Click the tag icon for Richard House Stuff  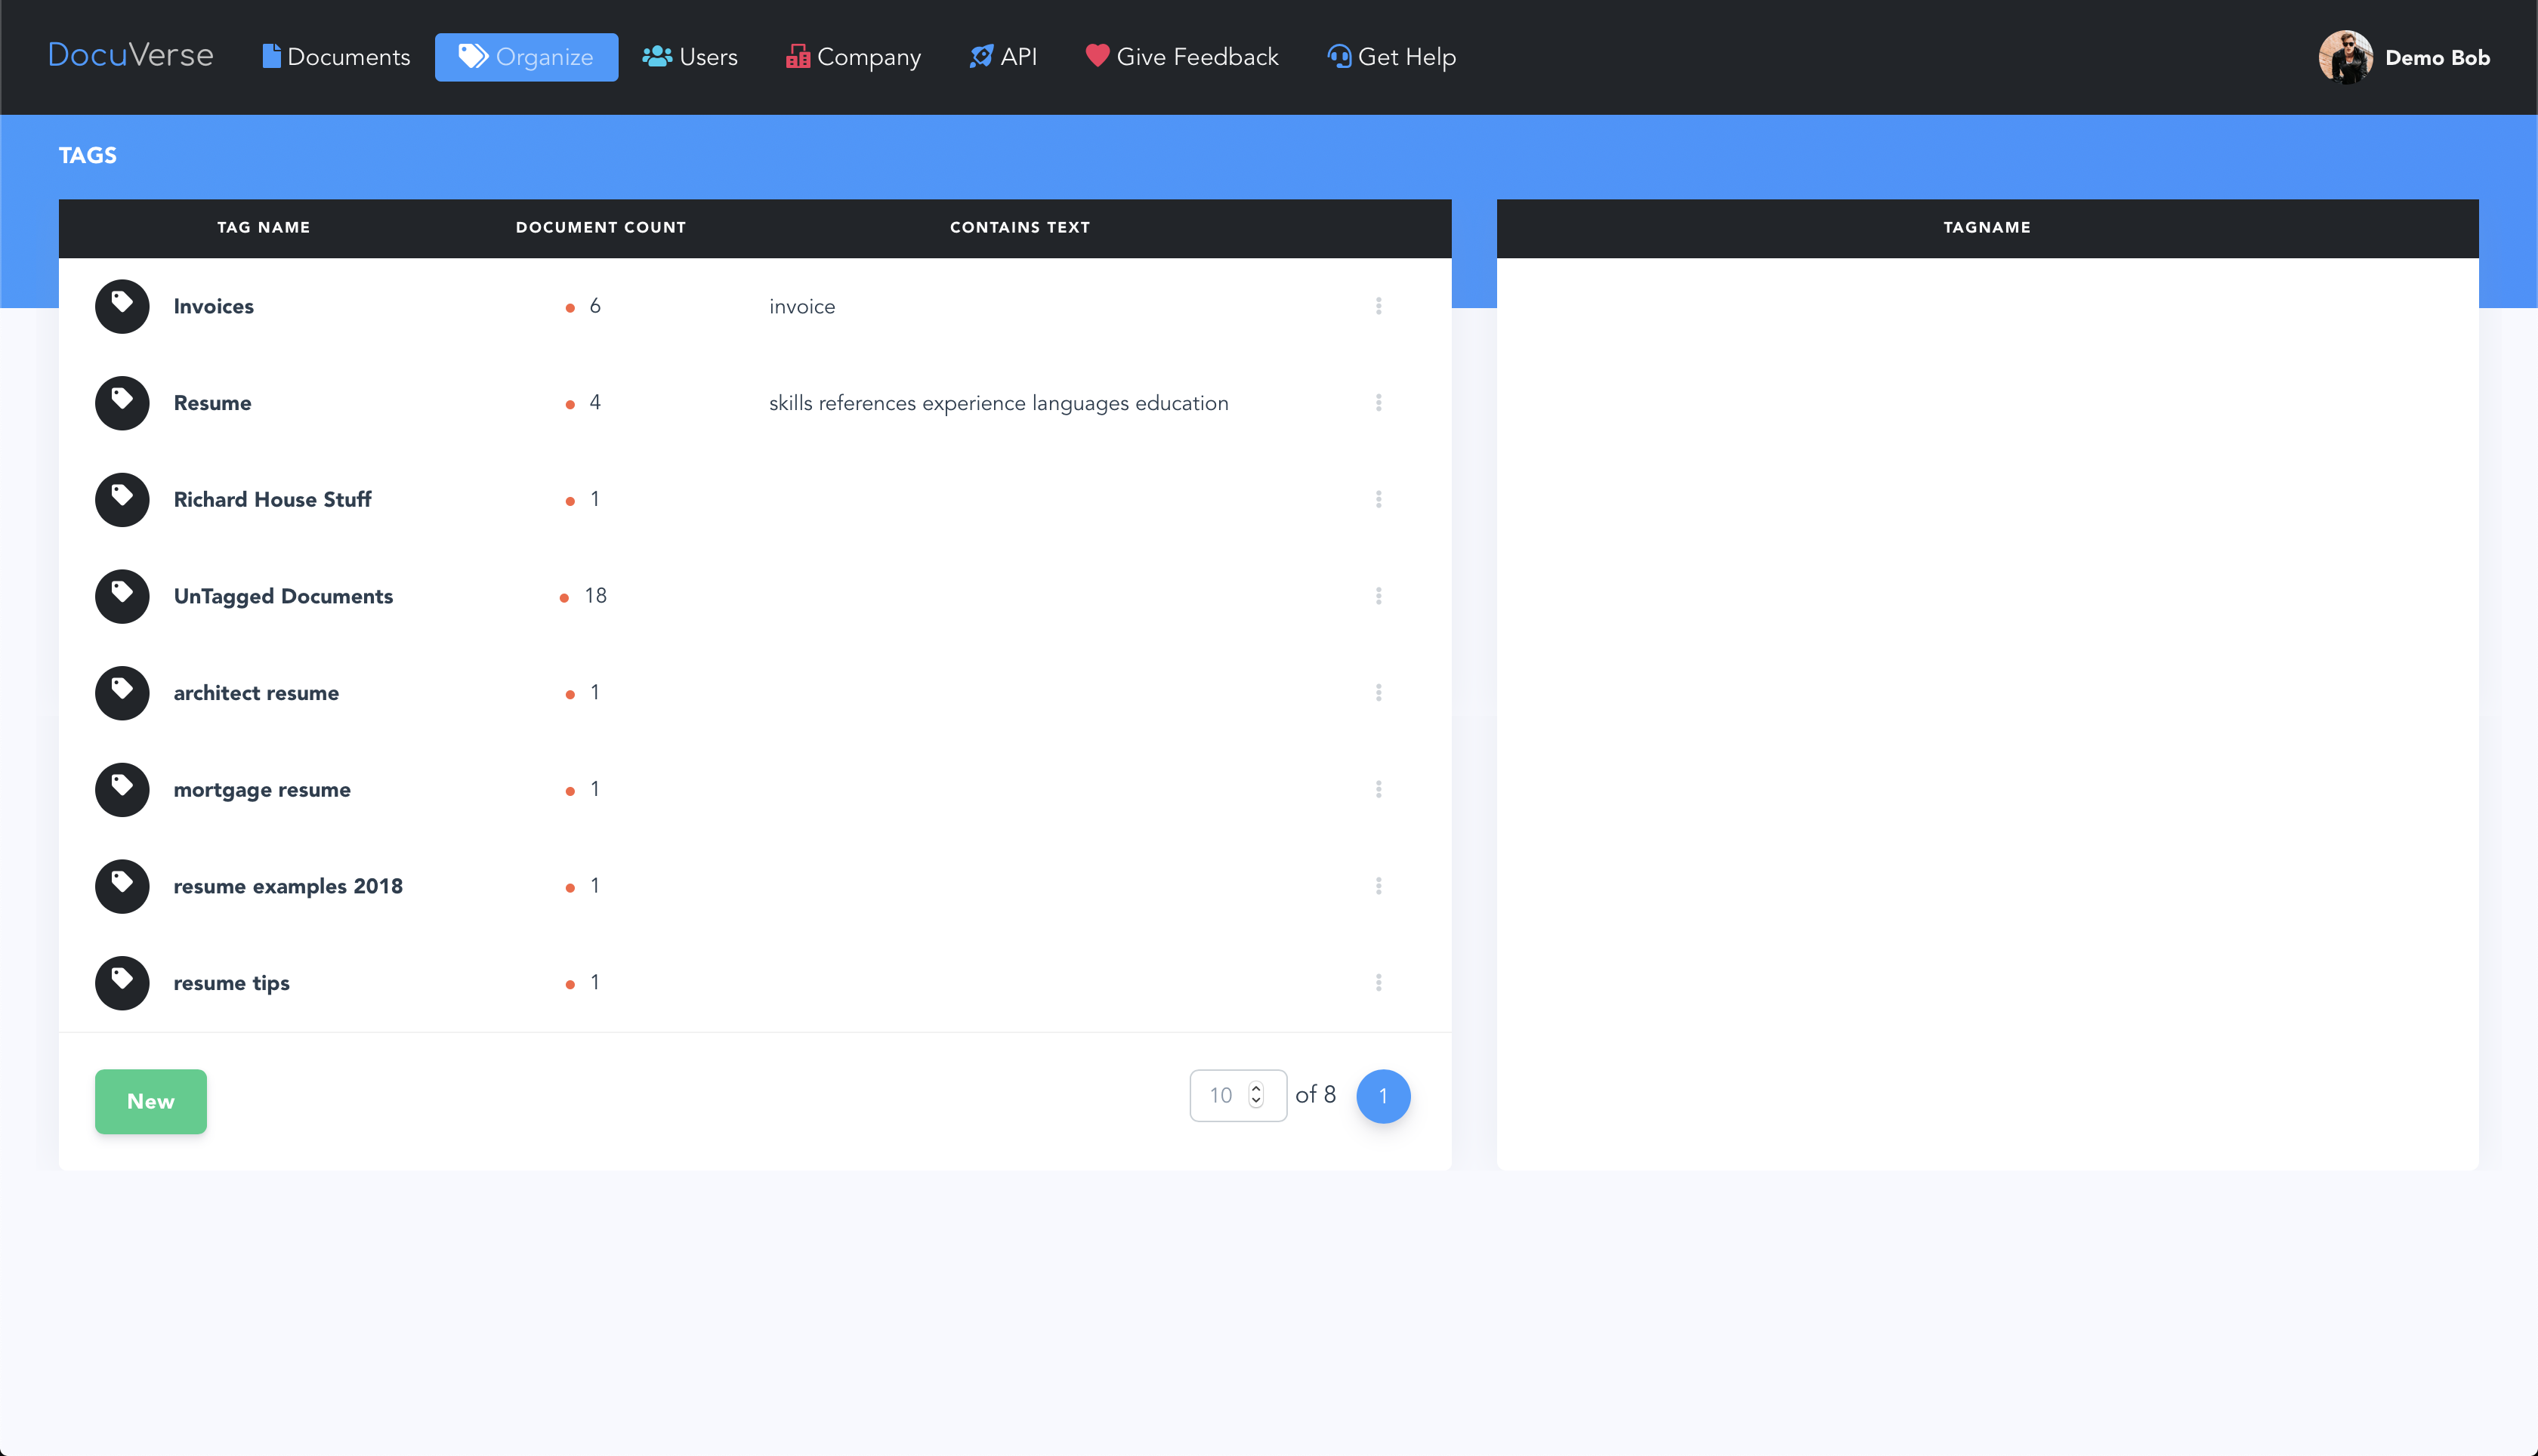click(x=122, y=500)
